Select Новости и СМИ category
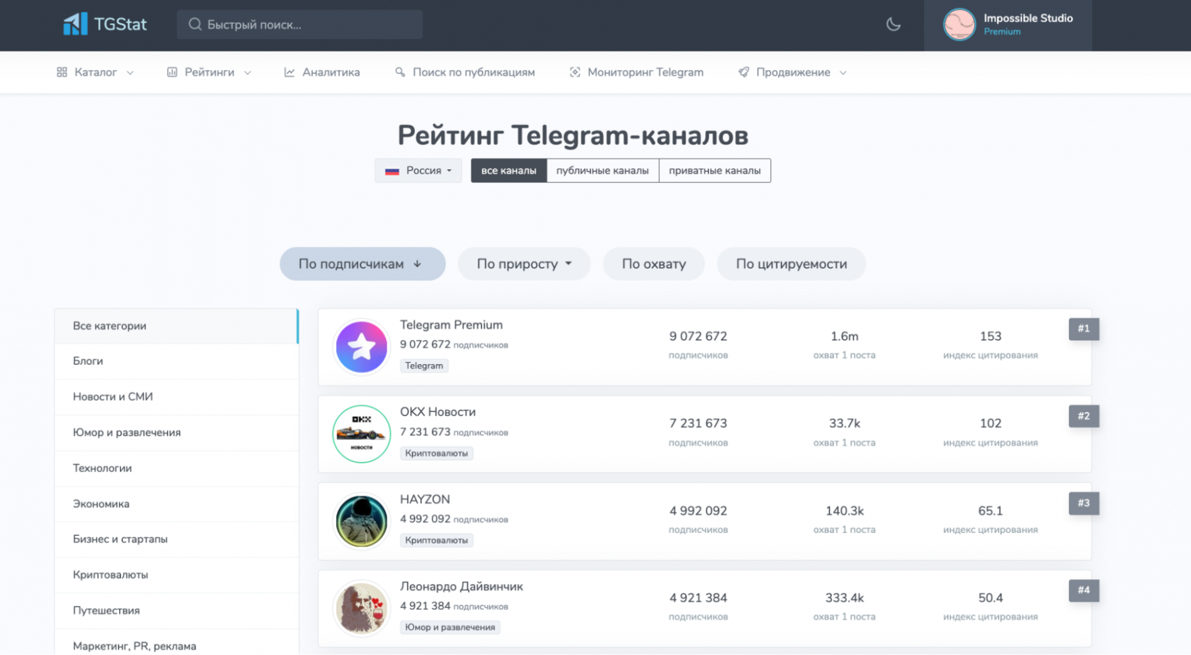 [x=176, y=397]
